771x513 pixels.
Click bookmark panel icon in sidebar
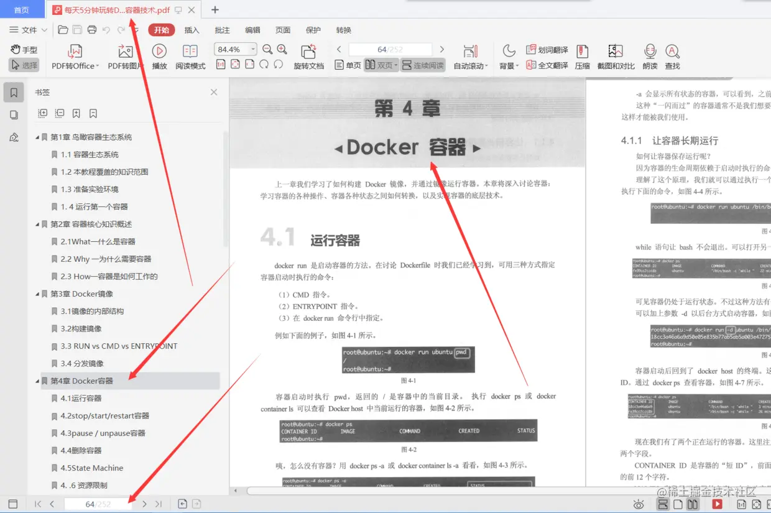[14, 93]
